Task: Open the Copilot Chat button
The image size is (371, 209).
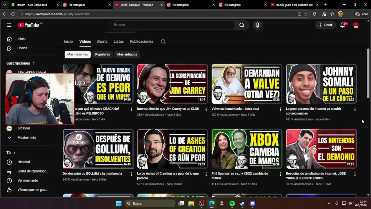Action: 361,14
